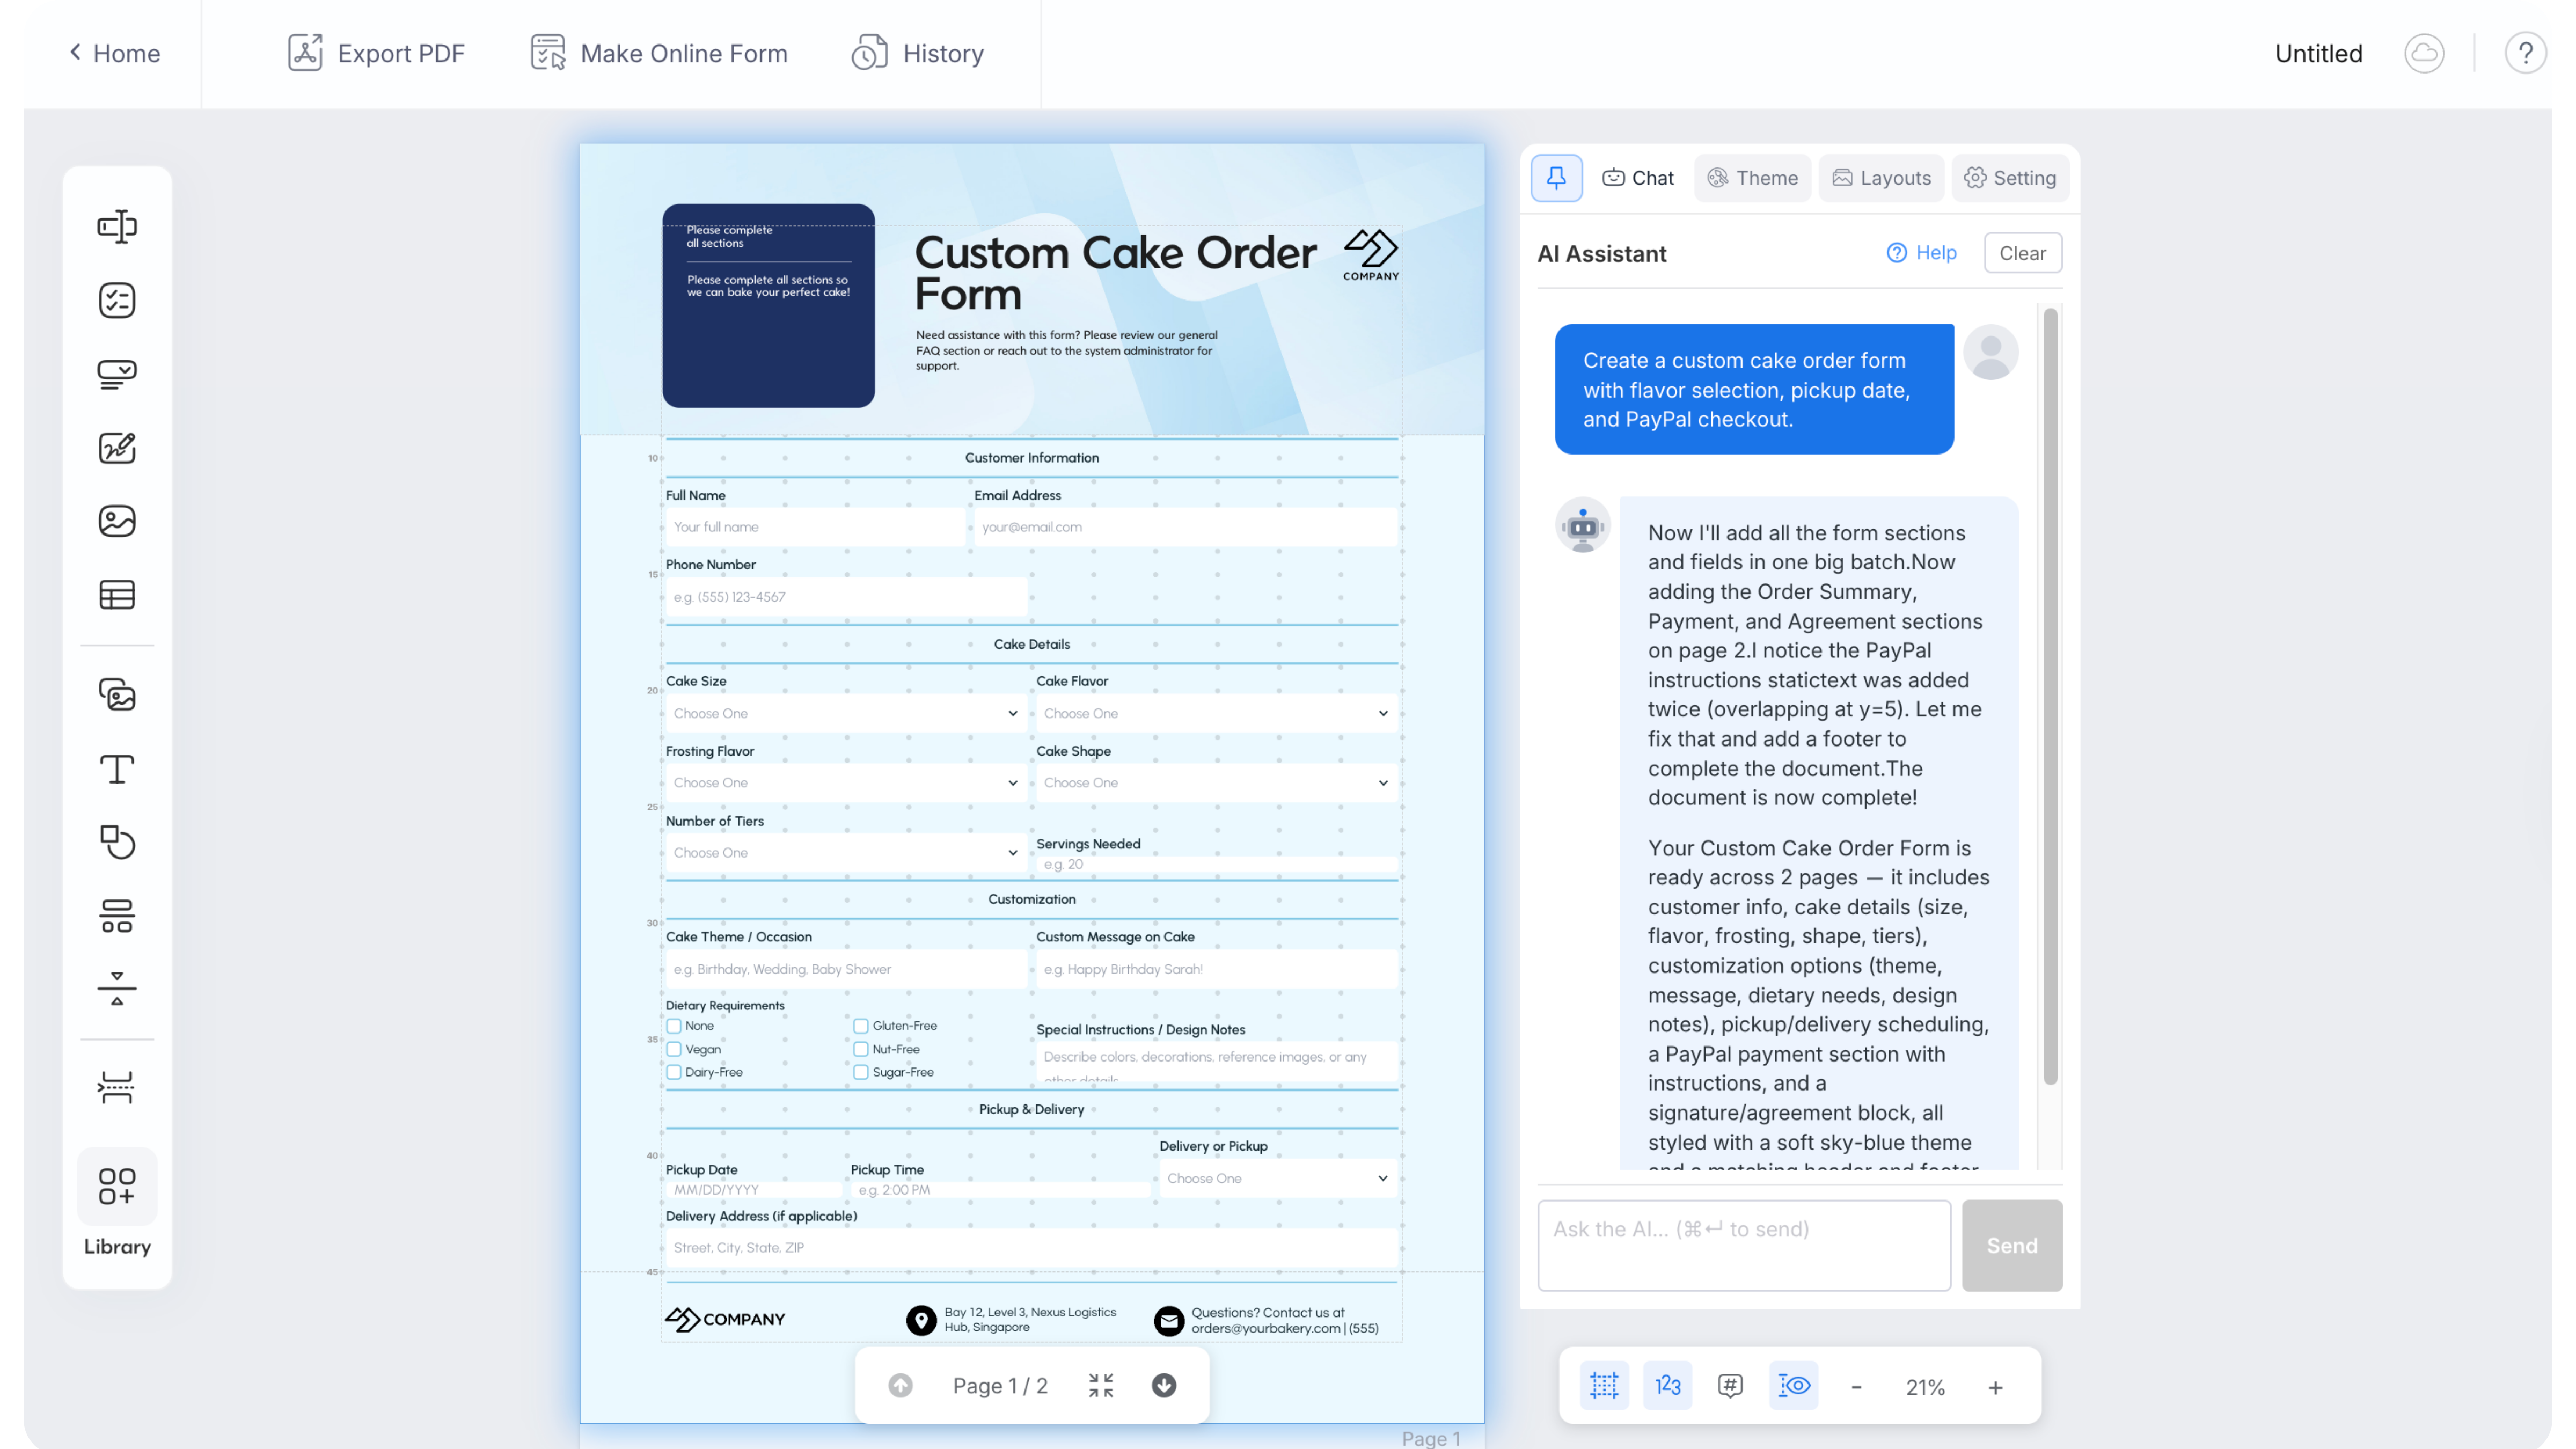Screen dimensions: 2576x1449
Task: Click the chat panel scrollbar
Action: tap(2050, 695)
